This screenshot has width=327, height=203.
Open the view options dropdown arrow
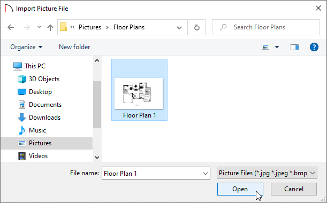tap(277, 47)
